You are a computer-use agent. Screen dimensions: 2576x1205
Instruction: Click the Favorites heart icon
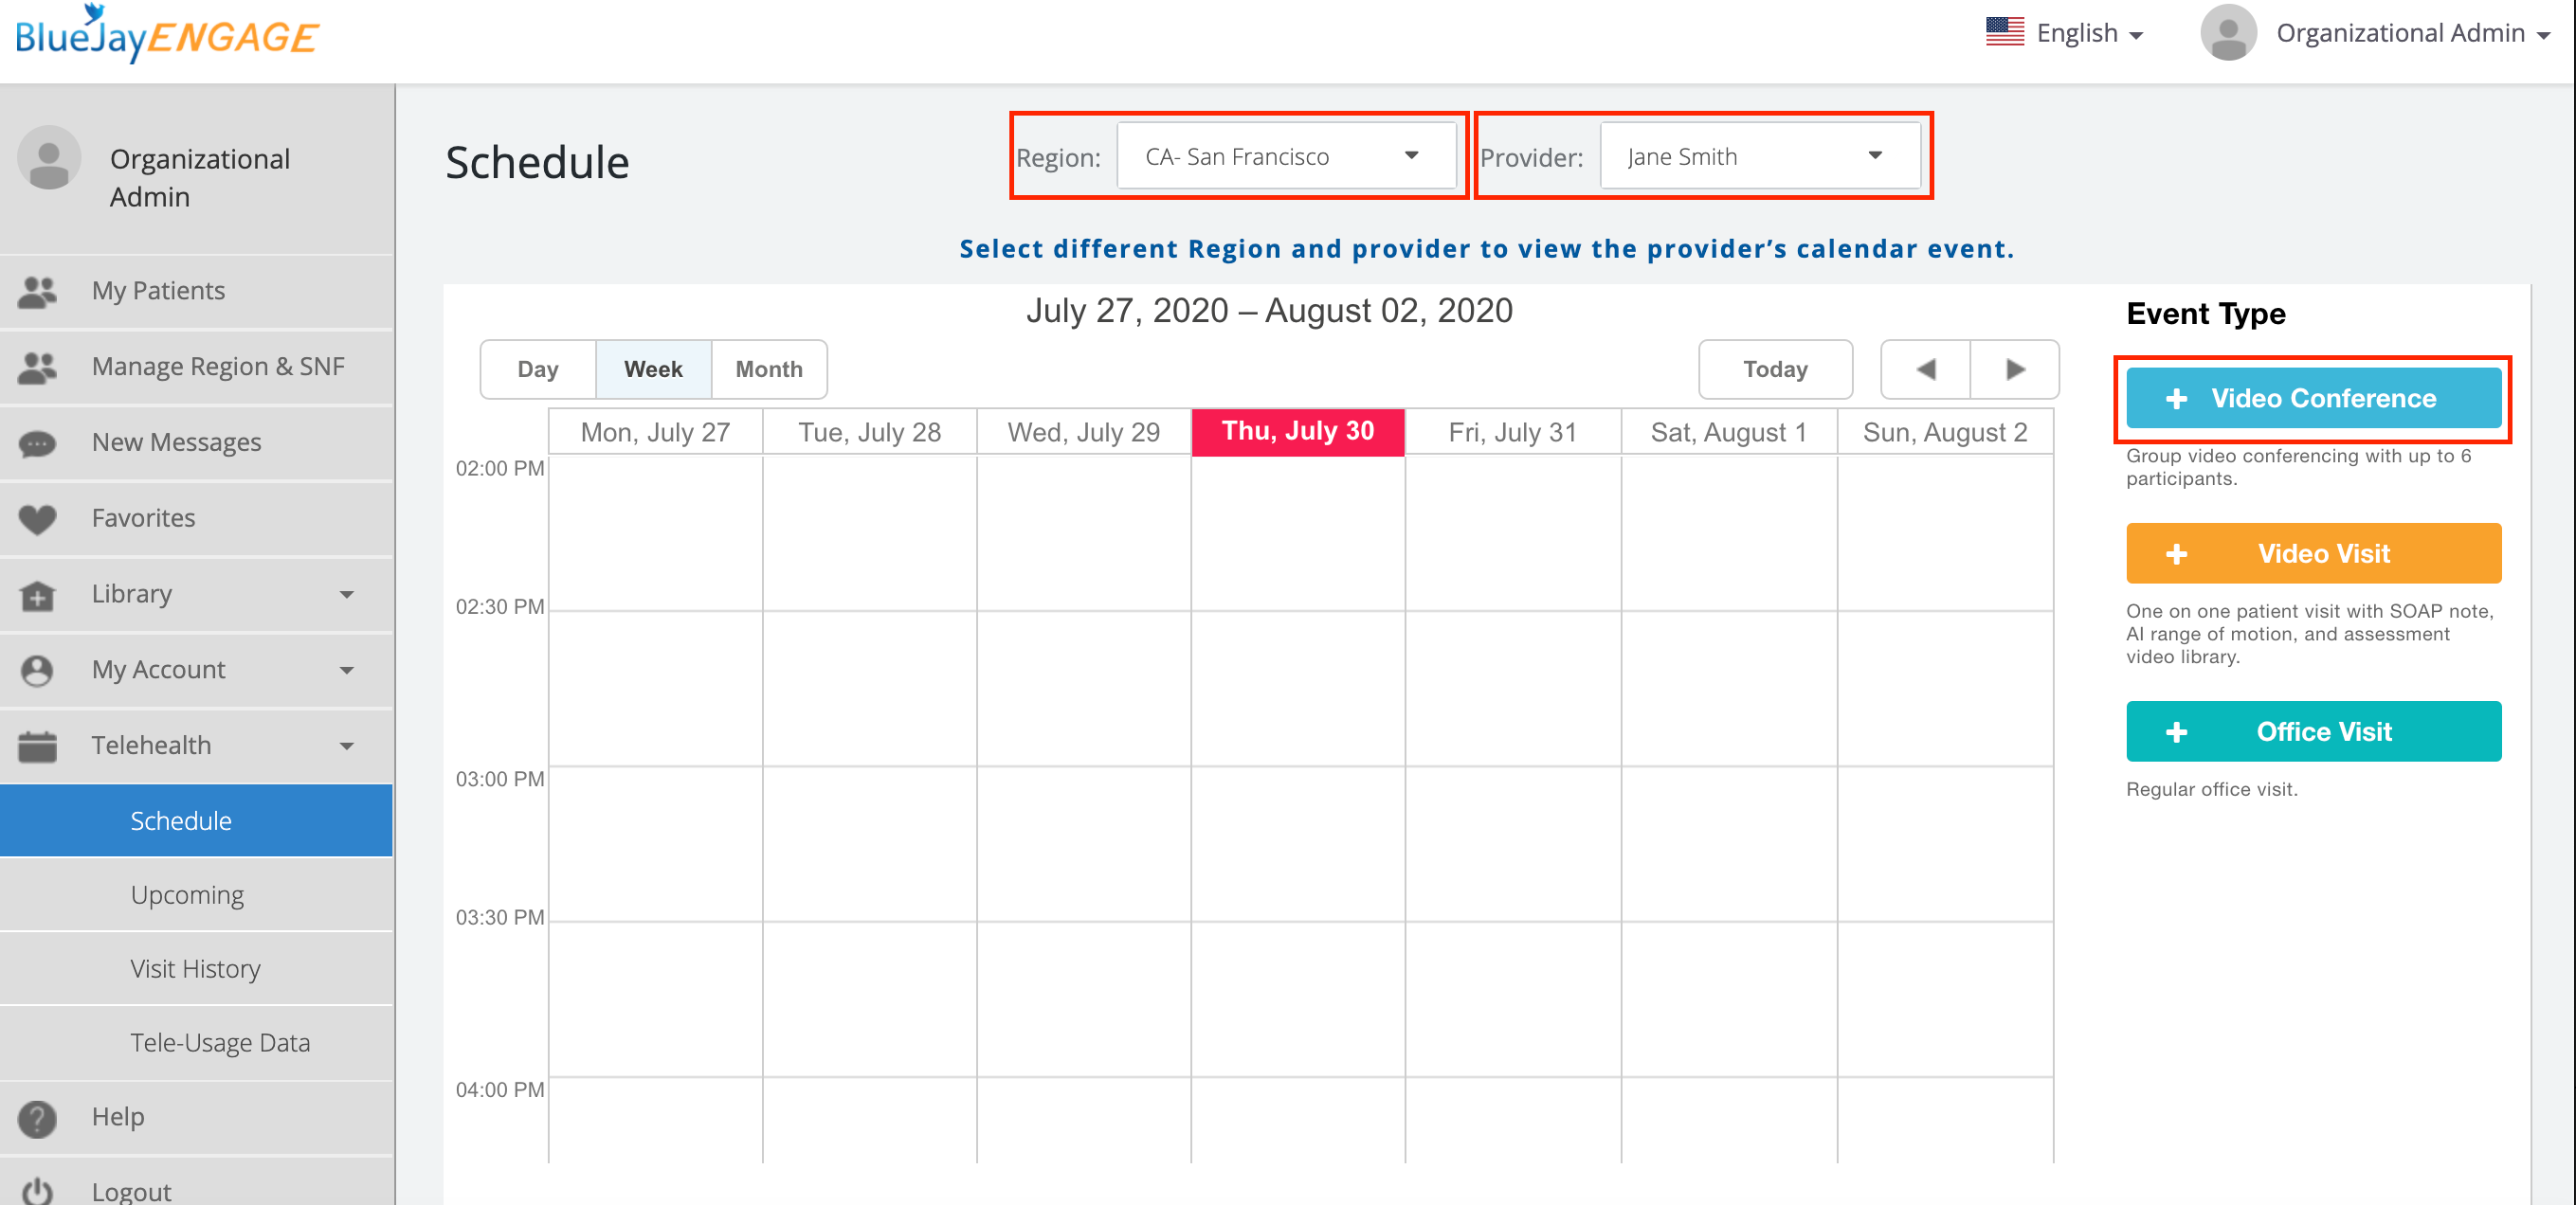click(38, 518)
